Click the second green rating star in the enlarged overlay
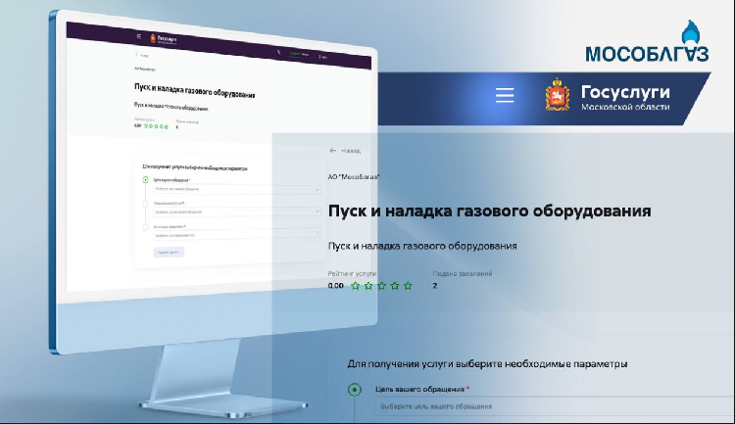This screenshot has height=424, width=735. 368,286
